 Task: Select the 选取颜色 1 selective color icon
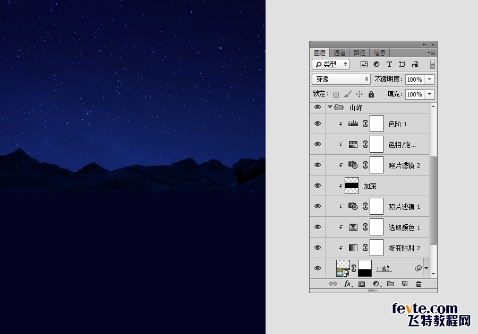(x=353, y=227)
